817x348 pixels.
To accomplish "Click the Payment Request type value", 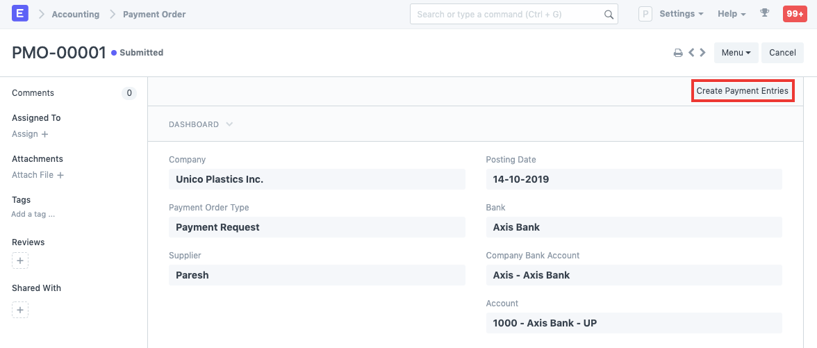I will (317, 227).
